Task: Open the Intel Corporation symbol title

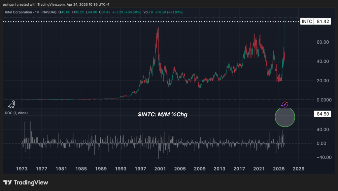Action: click(18, 12)
